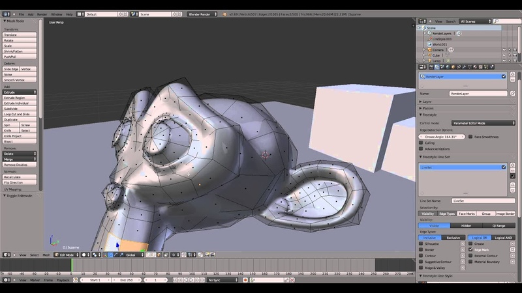Enable the Crease edge type checkbox
Viewport: 522px width, 293px height.
[x=470, y=244]
